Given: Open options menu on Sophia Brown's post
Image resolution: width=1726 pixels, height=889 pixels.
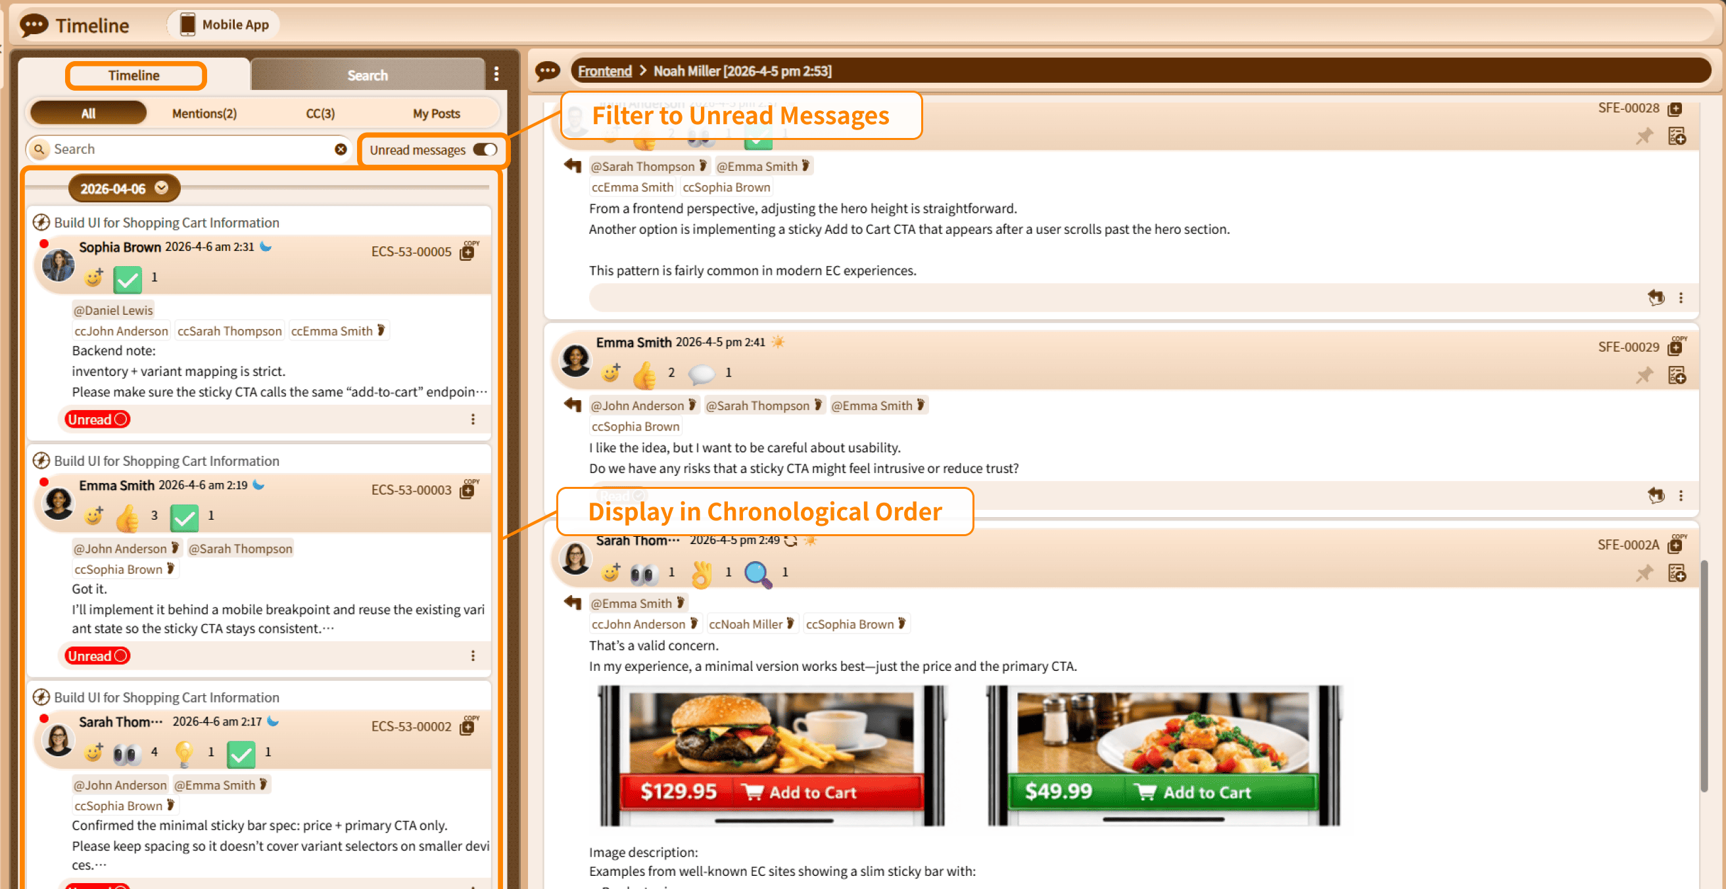Looking at the screenshot, I should click(x=473, y=420).
